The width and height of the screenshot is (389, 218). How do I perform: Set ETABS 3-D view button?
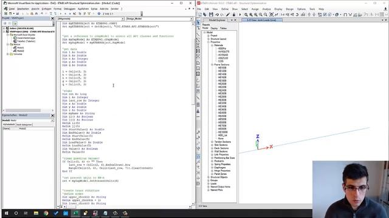[x=282, y=15]
